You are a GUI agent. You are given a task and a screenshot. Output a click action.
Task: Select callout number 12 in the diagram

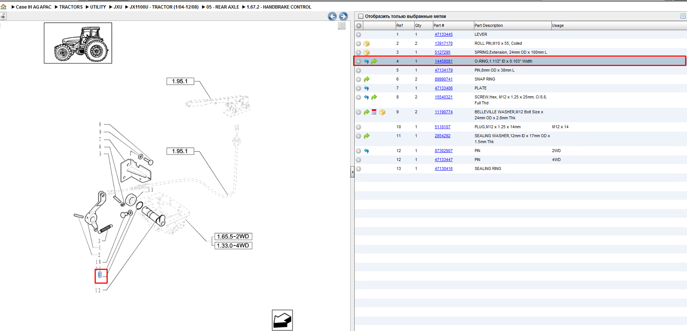tap(98, 290)
